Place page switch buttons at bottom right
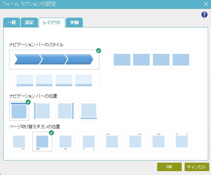 coord(19,142)
